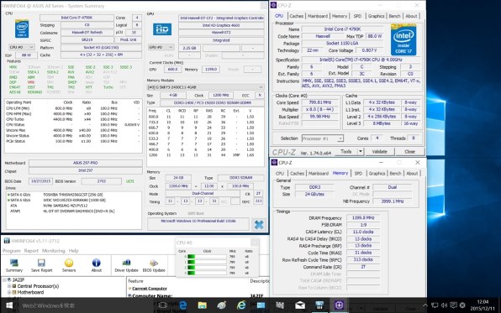Open File Explorer from the taskbar
Screen dimensions: 501x313
(202, 305)
